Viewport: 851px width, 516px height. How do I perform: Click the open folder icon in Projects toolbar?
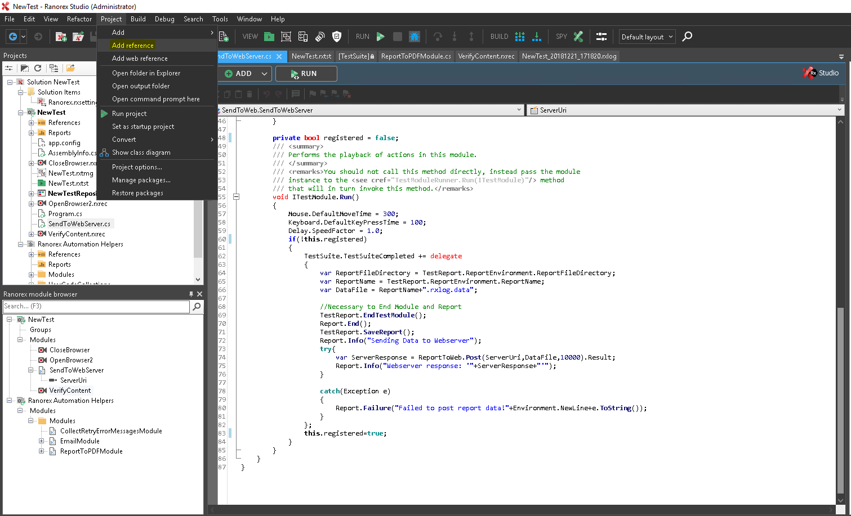pos(70,68)
